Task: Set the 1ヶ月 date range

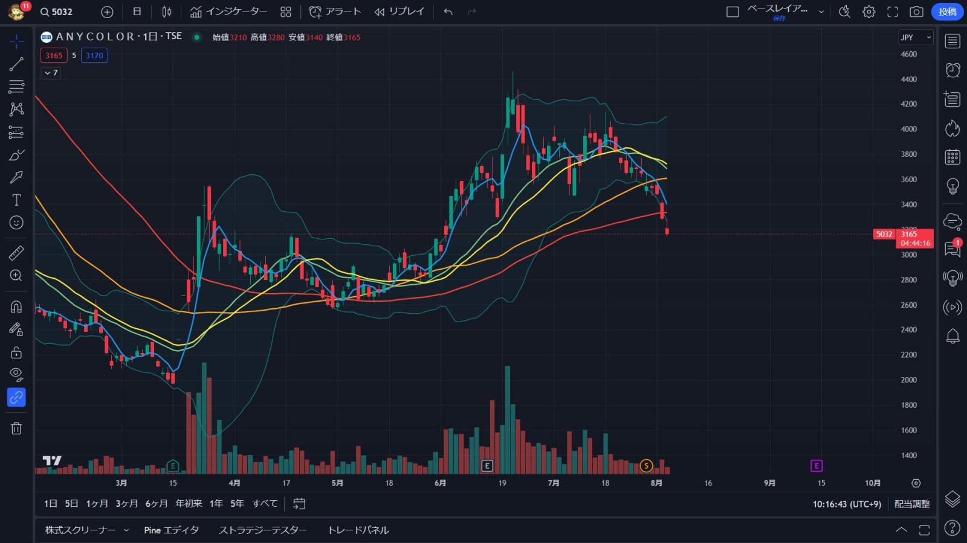Action: [97, 504]
